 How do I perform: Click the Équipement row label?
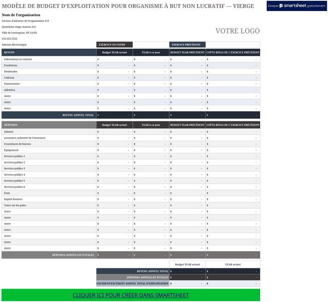11,150
